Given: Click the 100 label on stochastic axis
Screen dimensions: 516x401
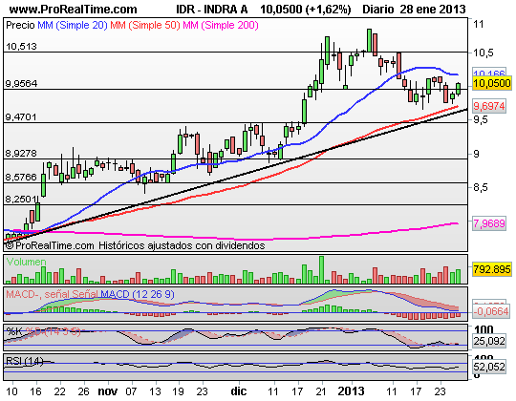Looking at the screenshot, I should pyautogui.click(x=484, y=329).
